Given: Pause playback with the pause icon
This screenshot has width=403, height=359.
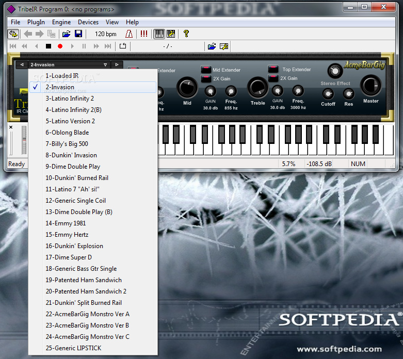Looking at the screenshot, I should (x=84, y=46).
